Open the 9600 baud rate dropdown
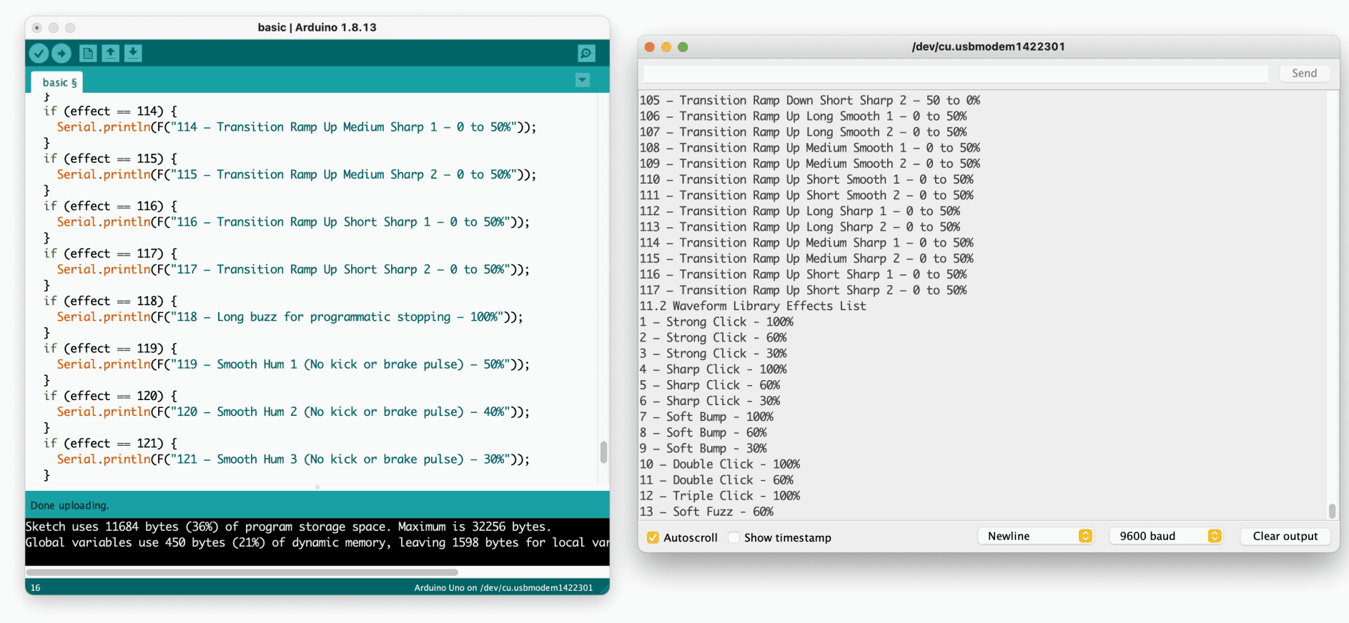 tap(1166, 536)
